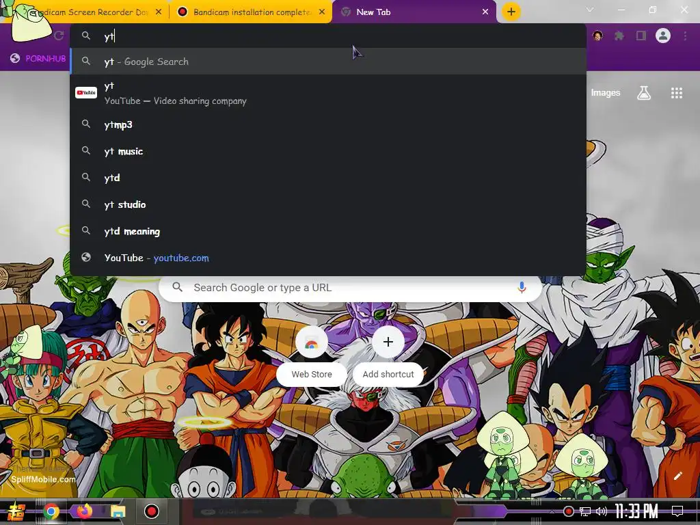Open the Extensions puzzle piece menu

[x=619, y=36]
